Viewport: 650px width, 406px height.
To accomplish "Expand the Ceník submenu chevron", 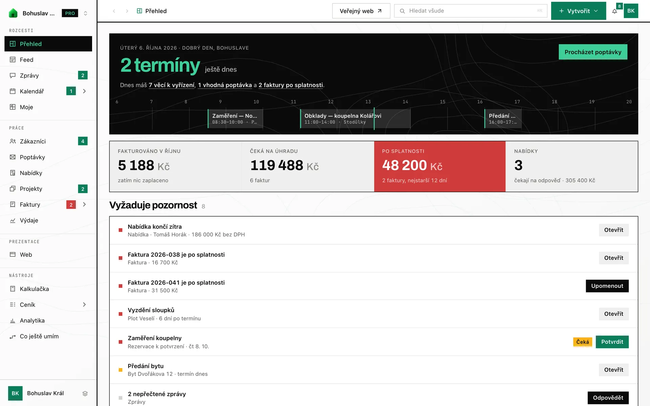I will (x=84, y=304).
